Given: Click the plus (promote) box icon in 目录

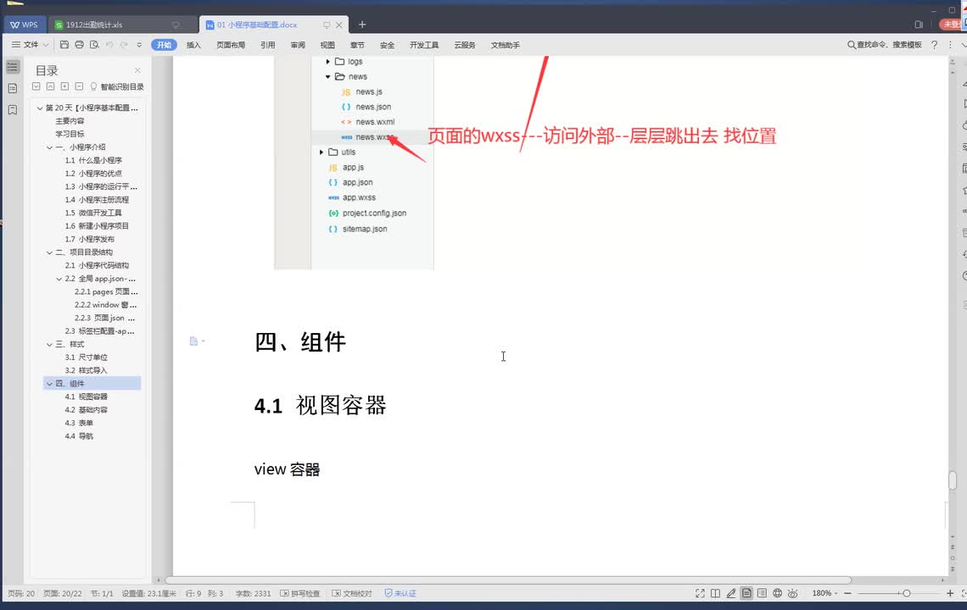Looking at the screenshot, I should point(64,86).
